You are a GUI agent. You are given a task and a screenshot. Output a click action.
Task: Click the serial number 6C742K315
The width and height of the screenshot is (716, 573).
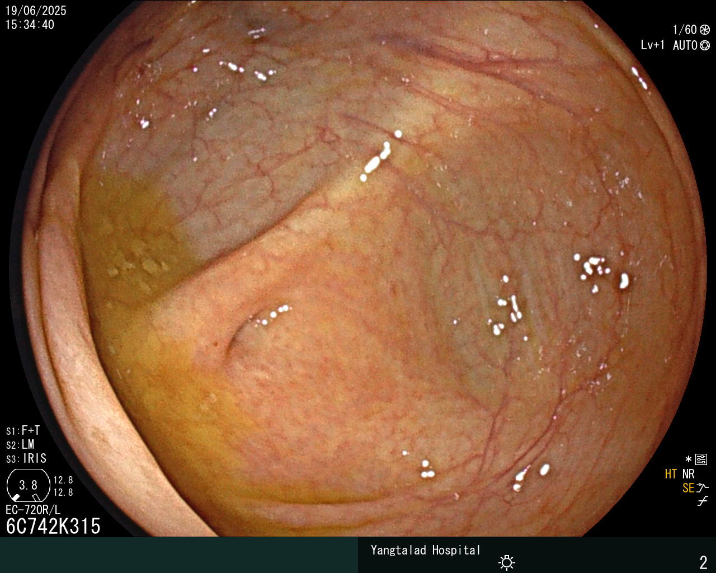point(53,527)
